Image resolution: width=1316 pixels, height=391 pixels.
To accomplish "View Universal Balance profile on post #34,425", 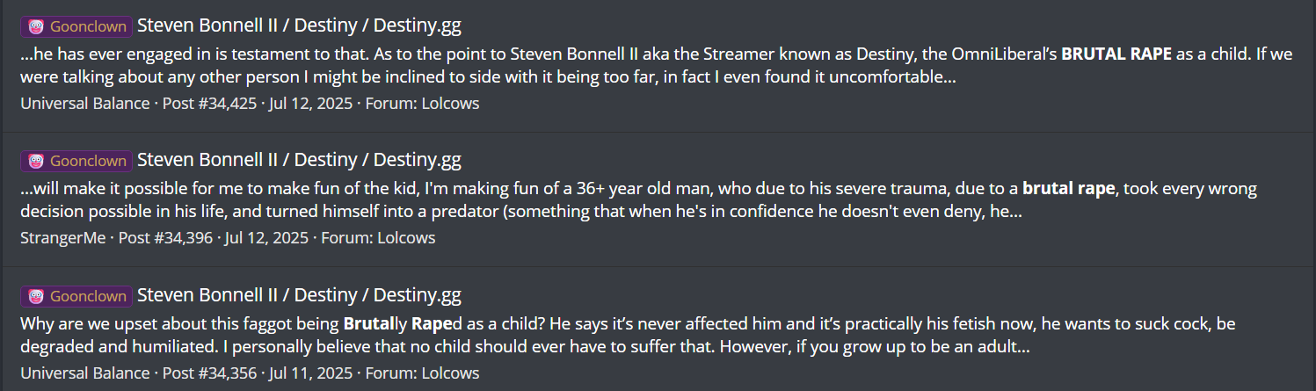I will (x=85, y=104).
